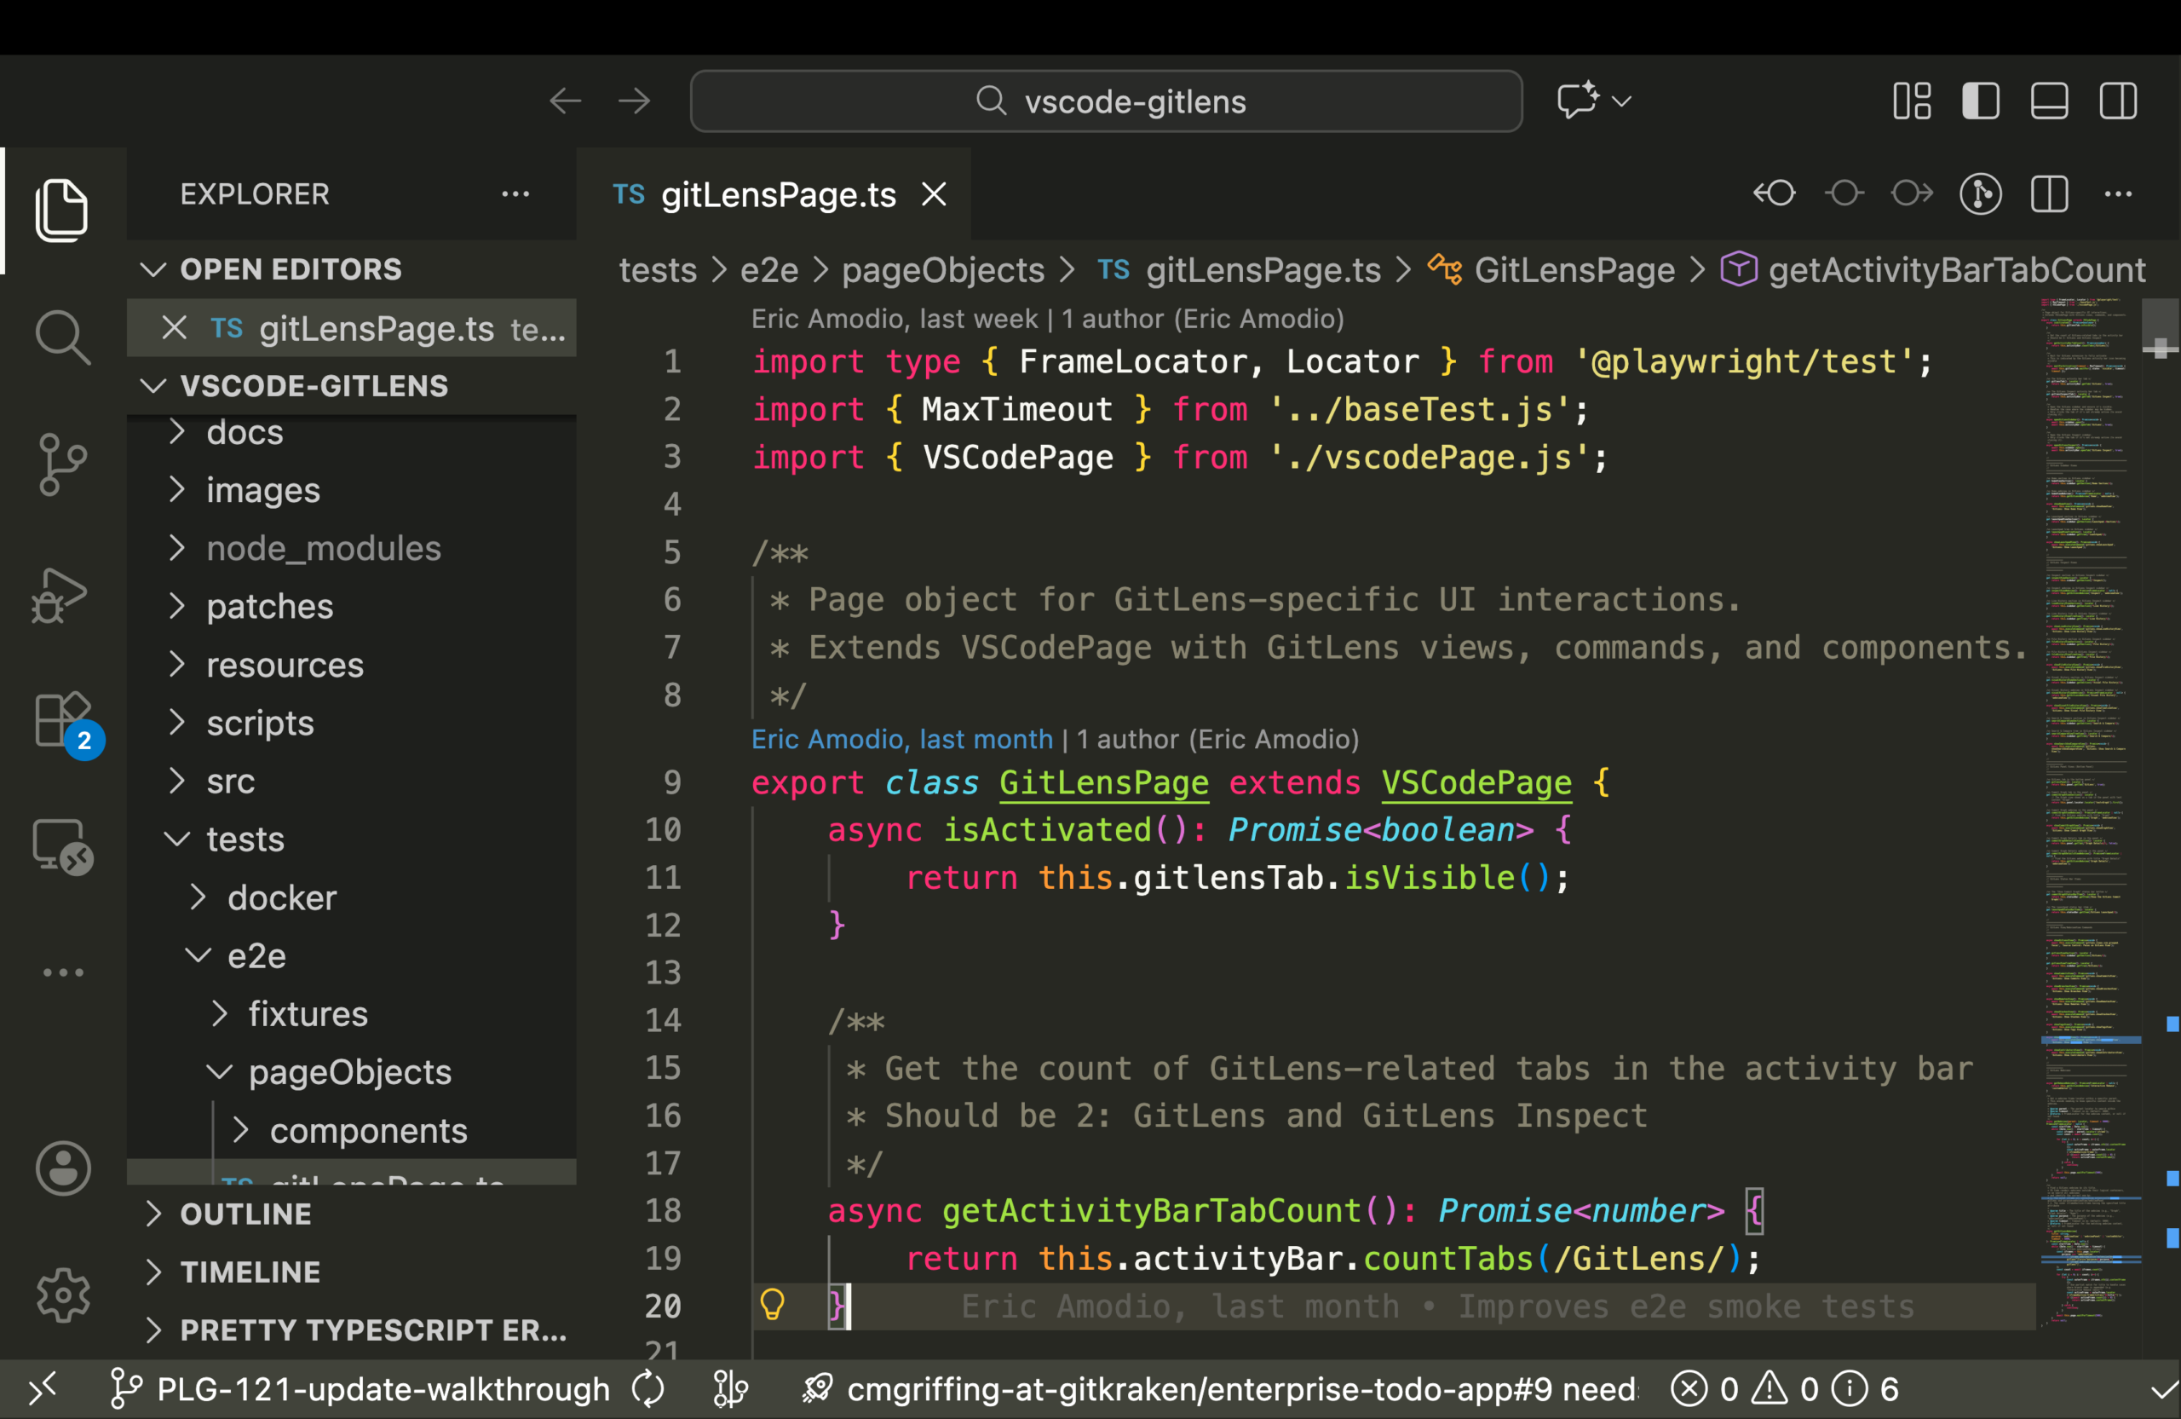2181x1419 pixels.
Task: Open the GitLens commit graph from editor toolbar
Action: [x=1979, y=193]
